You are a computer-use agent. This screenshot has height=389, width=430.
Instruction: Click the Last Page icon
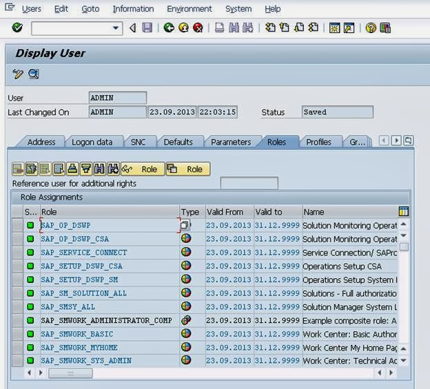point(313,28)
